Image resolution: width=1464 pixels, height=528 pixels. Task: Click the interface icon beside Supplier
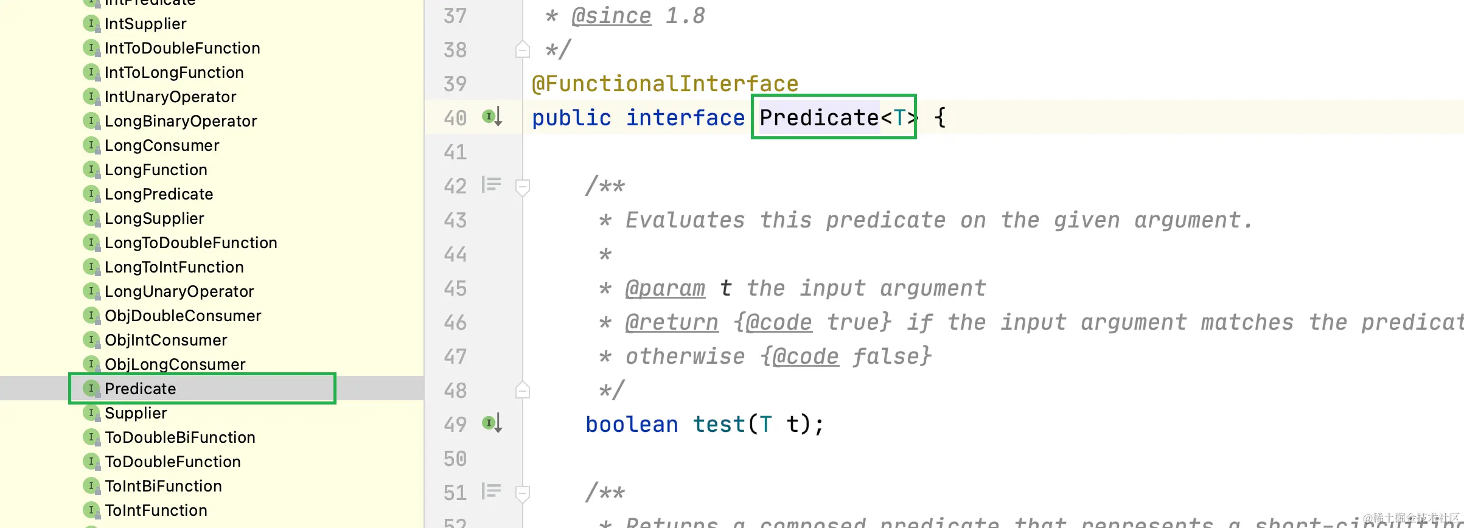pyautogui.click(x=91, y=412)
